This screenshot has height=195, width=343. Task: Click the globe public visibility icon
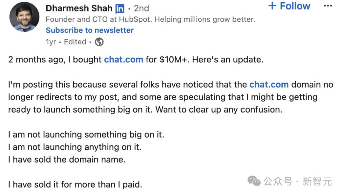(x=99, y=42)
